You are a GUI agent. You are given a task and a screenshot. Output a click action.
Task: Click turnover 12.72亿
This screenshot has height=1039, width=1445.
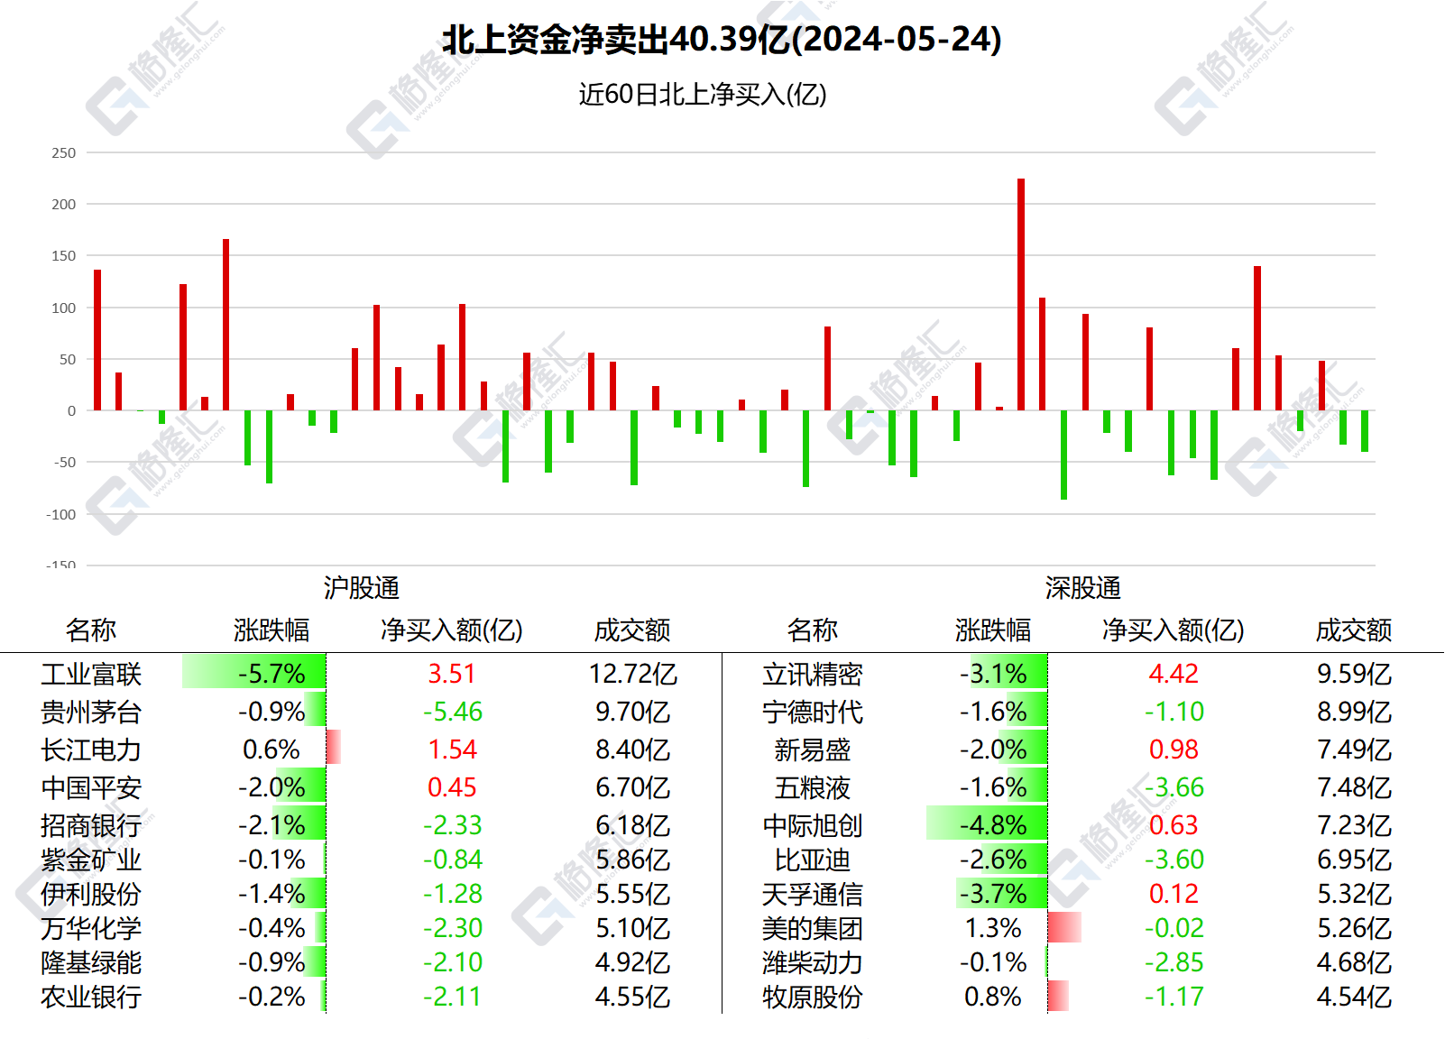[632, 674]
